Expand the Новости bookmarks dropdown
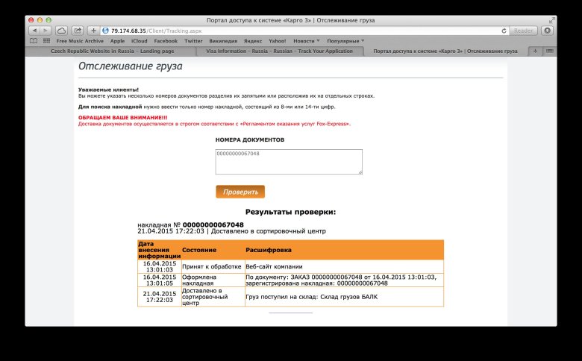Image resolution: width=582 pixels, height=361 pixels. (x=307, y=41)
